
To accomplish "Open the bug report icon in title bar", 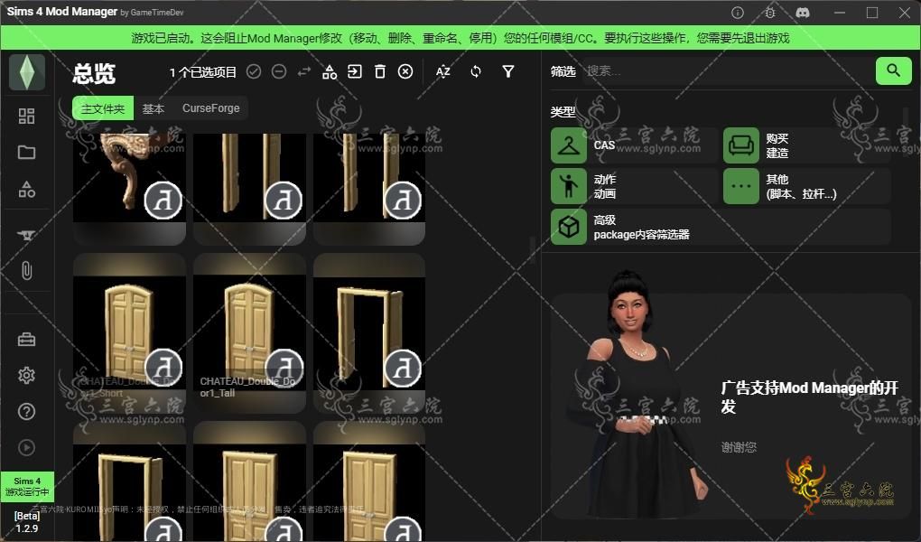I will 770,13.
